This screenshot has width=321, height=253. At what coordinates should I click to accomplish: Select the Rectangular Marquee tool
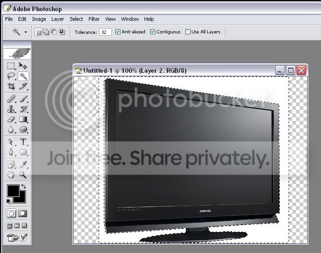(11, 66)
